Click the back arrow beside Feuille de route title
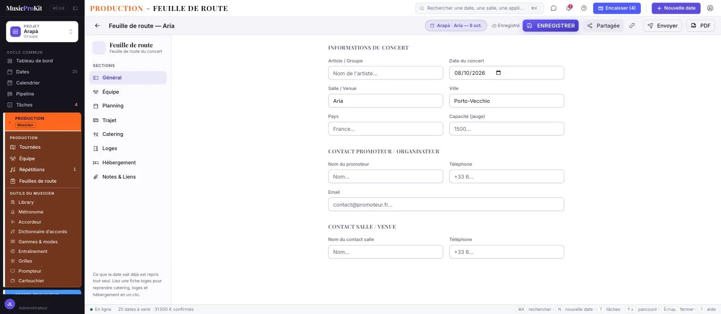721x314 pixels. pyautogui.click(x=97, y=26)
